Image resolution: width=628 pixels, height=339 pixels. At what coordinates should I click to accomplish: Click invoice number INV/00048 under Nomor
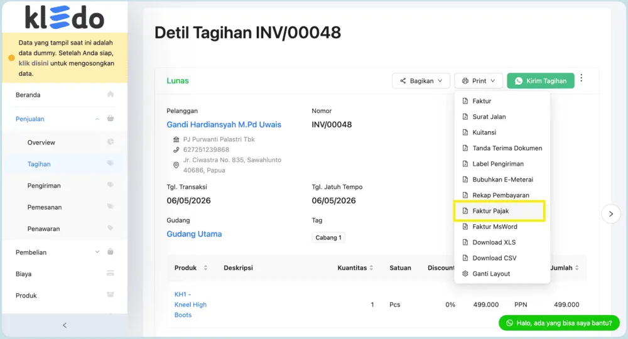tap(332, 124)
